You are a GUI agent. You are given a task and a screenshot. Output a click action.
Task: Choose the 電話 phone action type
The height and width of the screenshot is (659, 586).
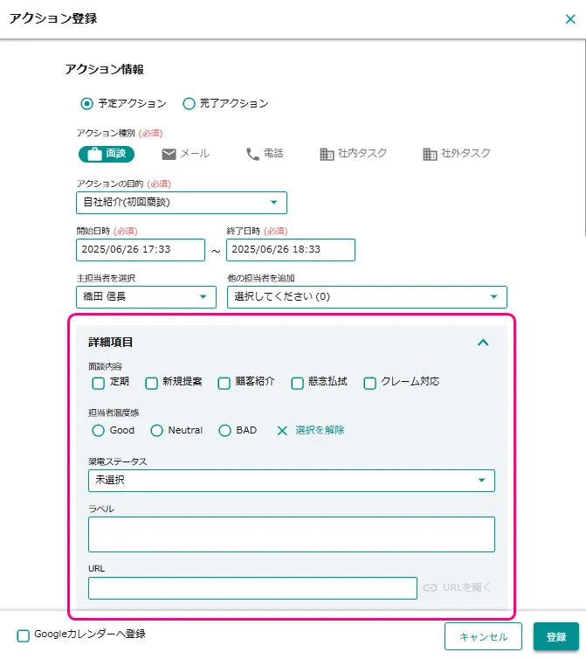pos(264,154)
